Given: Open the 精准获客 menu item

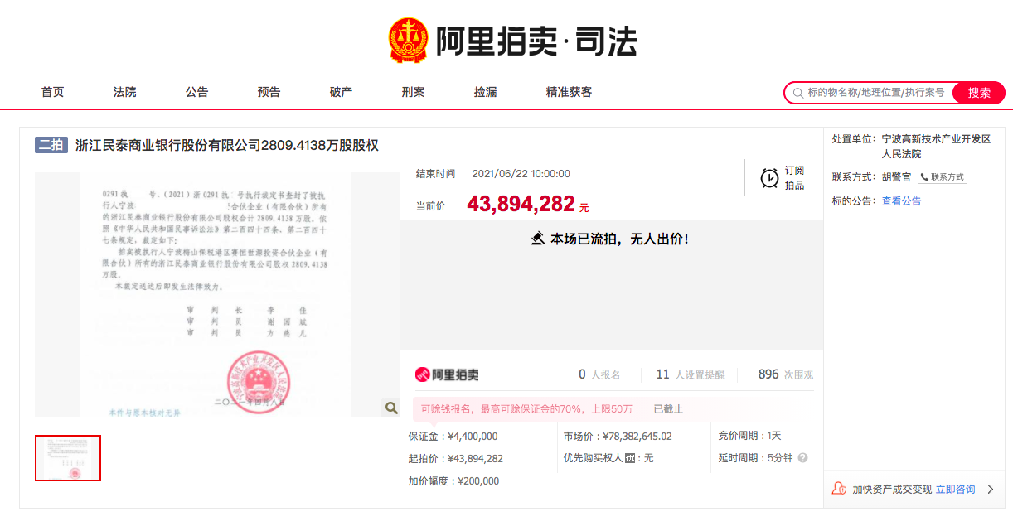Looking at the screenshot, I should tap(569, 92).
